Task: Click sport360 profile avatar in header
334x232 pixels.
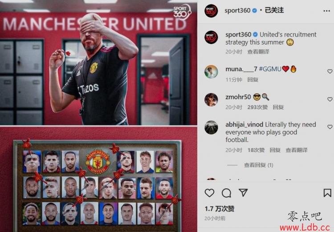Action: point(211,11)
